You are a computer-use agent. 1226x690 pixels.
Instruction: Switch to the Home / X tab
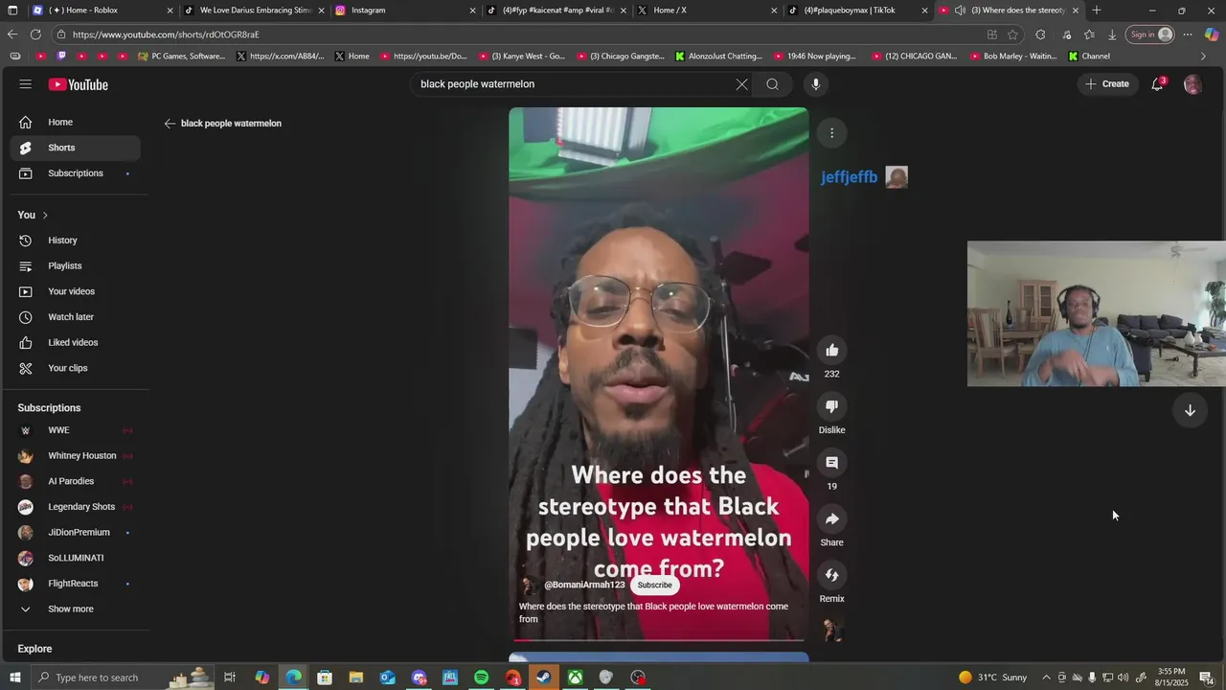[x=707, y=11]
